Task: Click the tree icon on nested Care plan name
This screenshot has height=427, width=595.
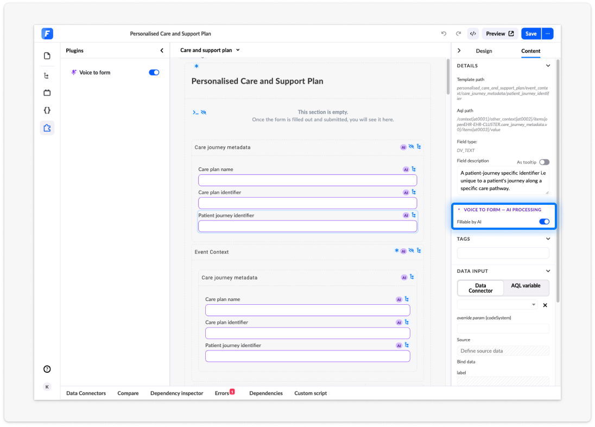Action: [x=407, y=299]
